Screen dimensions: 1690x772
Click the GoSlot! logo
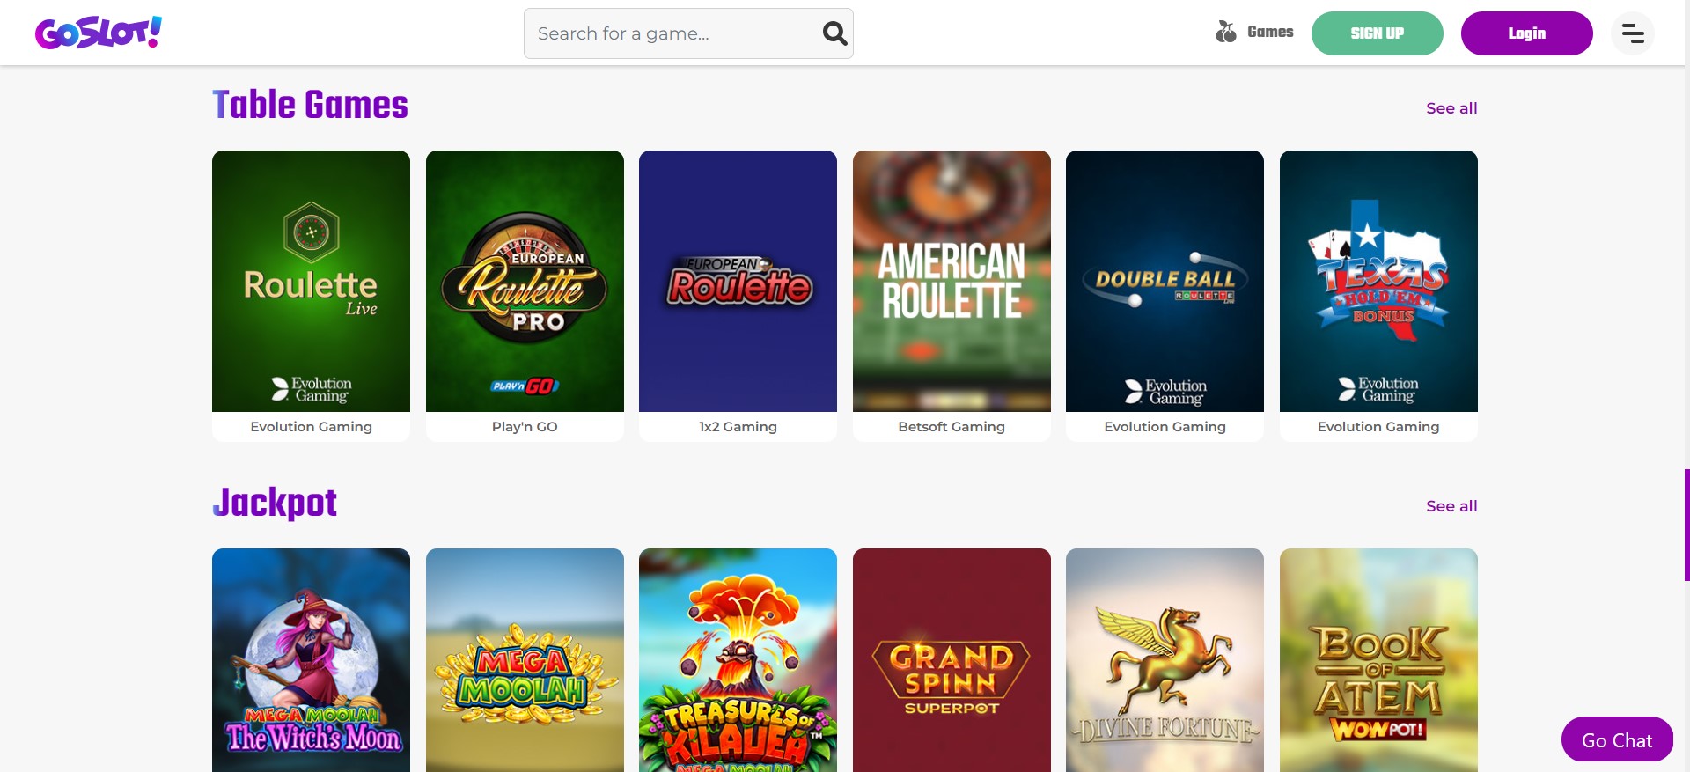[99, 33]
